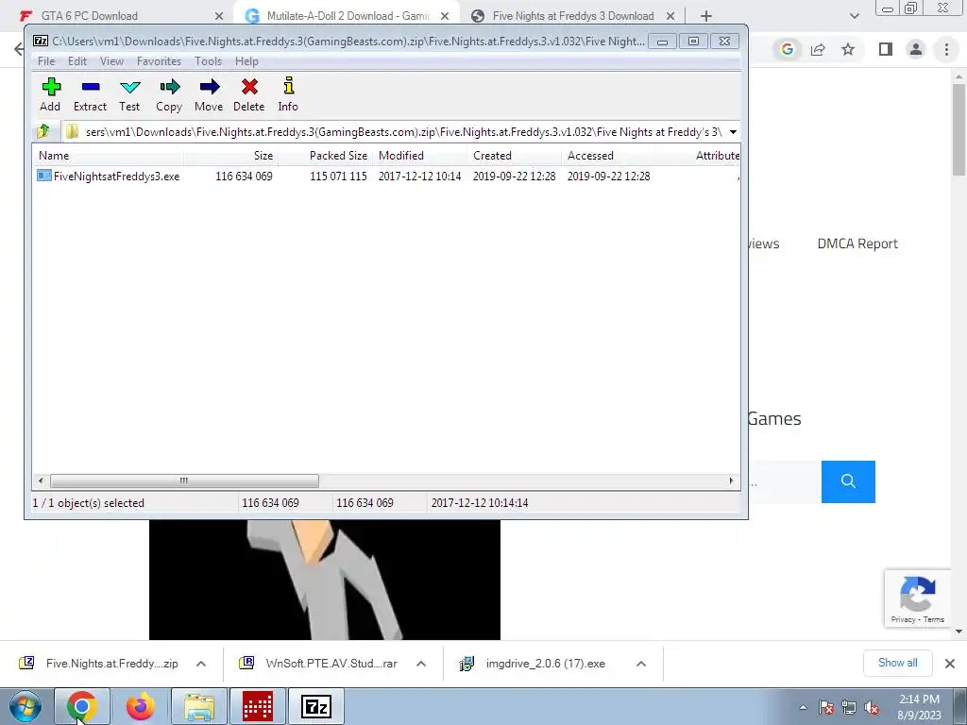Screen dimensions: 967x725
Task: Click the network tray icon
Action: coord(849,708)
